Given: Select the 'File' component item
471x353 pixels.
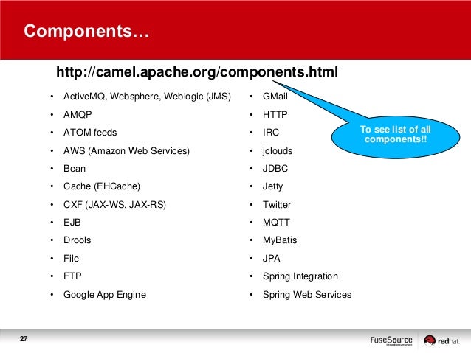Looking at the screenshot, I should pos(71,258).
